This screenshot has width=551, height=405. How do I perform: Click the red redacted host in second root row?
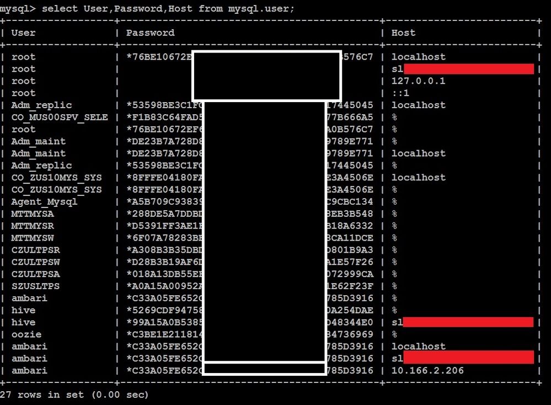(x=468, y=69)
